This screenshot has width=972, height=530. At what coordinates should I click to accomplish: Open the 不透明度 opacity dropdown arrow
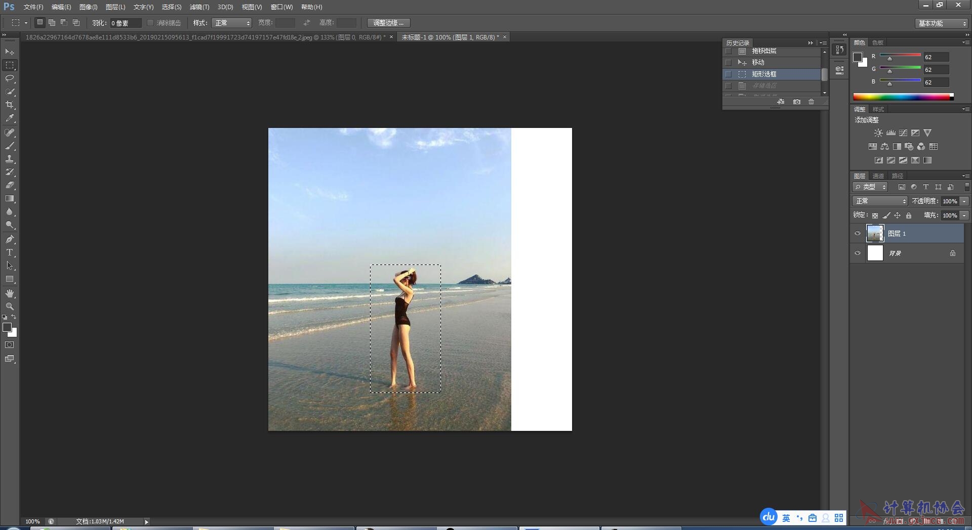(x=964, y=201)
